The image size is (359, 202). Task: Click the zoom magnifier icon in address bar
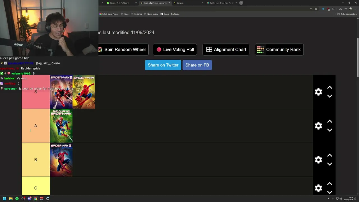click(311, 9)
